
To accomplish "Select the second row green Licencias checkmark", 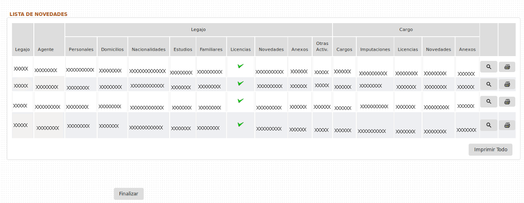I will click(x=240, y=83).
